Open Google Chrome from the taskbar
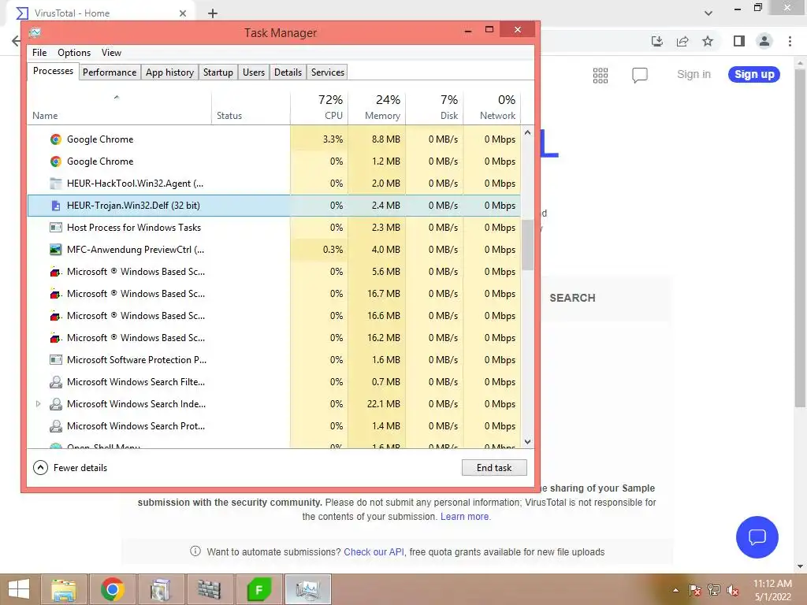The image size is (807, 605). (112, 589)
